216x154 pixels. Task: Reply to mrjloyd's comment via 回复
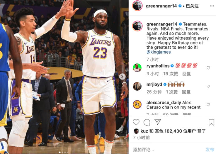pos(186,92)
